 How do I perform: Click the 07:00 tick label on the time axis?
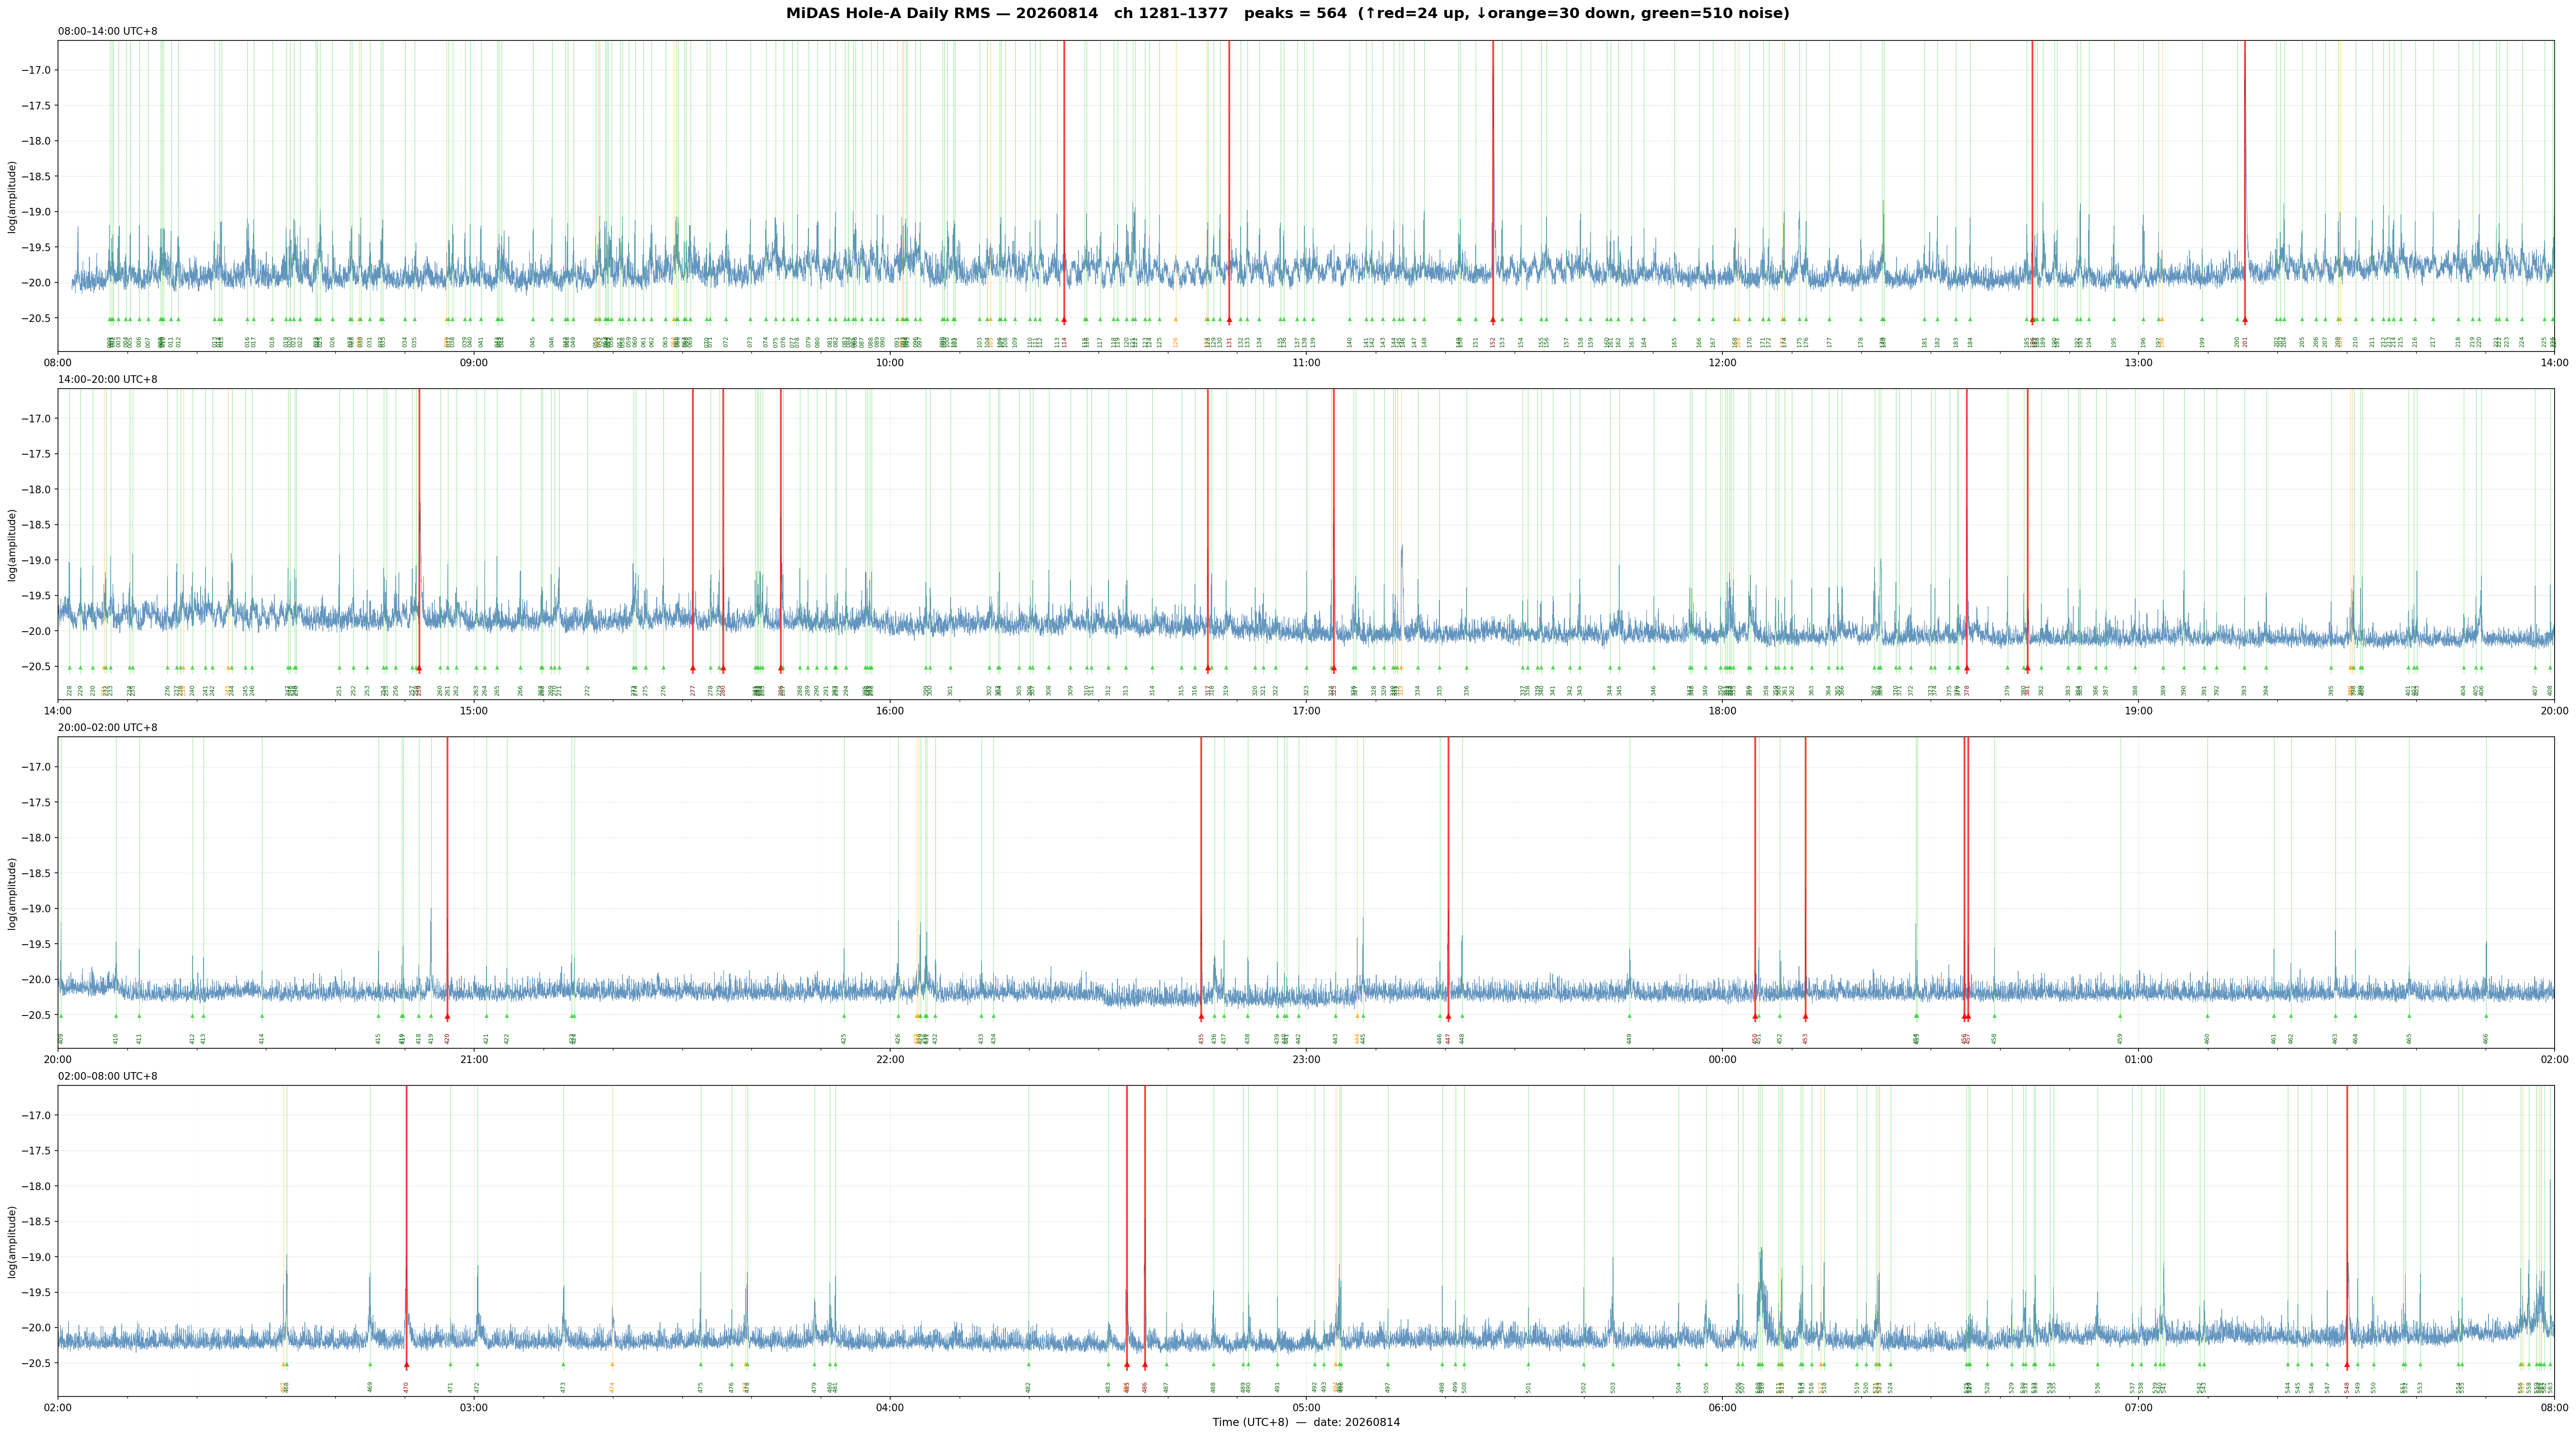tap(2138, 1408)
